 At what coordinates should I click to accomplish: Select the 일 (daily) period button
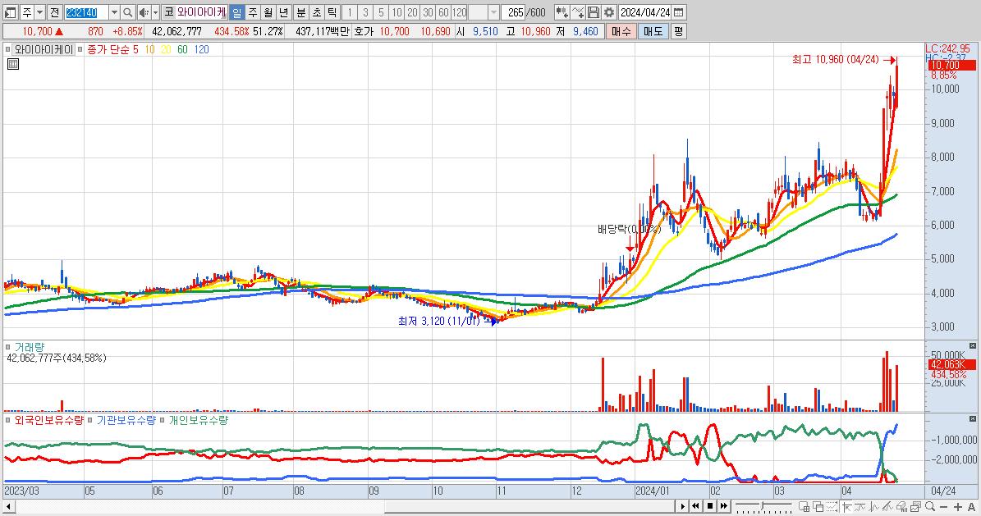pos(236,12)
